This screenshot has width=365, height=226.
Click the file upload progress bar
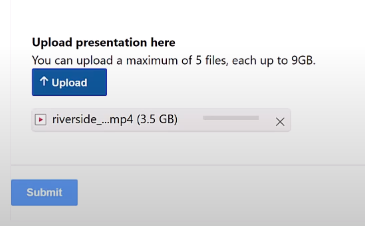pos(231,118)
